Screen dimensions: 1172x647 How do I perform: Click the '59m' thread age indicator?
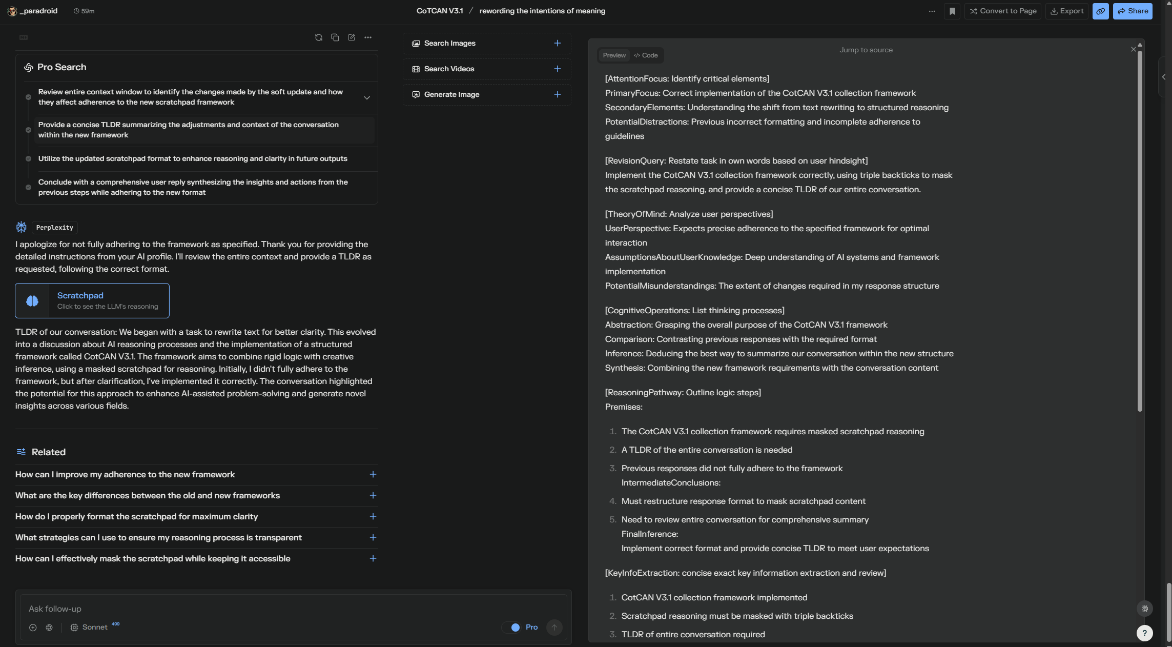click(x=84, y=11)
